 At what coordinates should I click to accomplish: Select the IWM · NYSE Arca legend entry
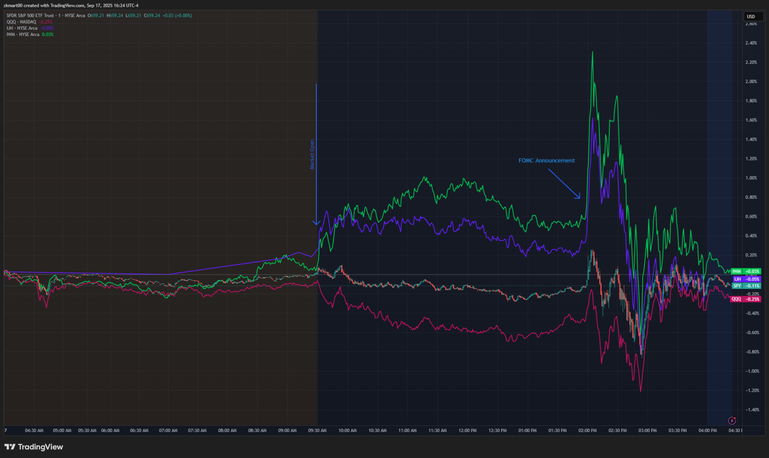23,34
